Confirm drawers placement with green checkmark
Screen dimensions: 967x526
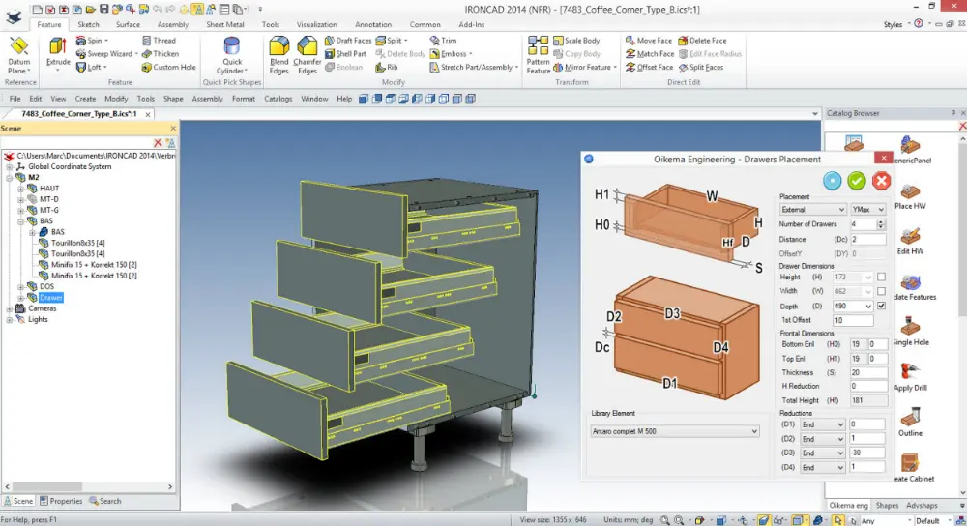point(857,181)
